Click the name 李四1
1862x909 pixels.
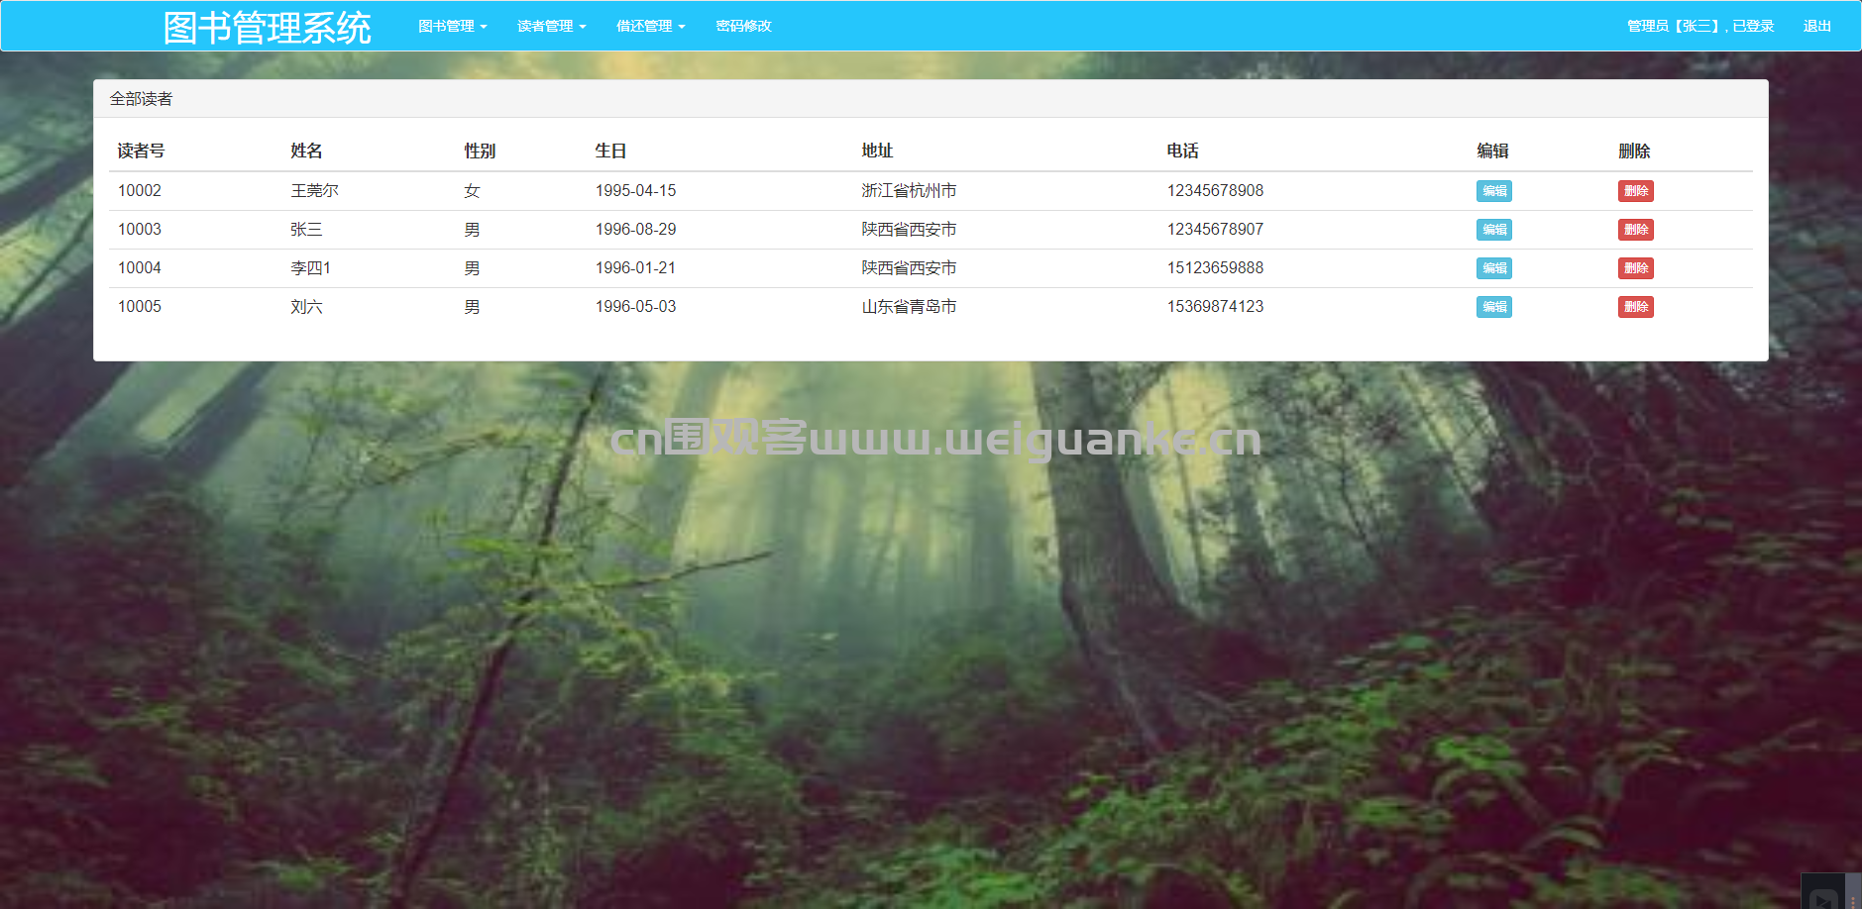click(x=310, y=268)
